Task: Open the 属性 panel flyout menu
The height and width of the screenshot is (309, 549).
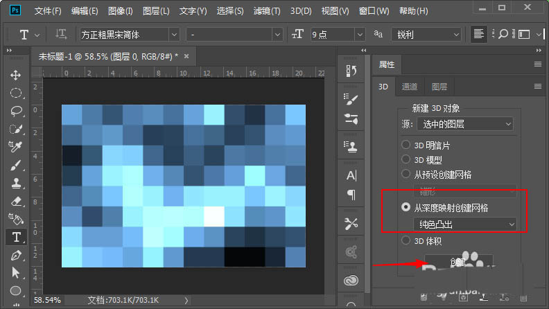Action: click(538, 64)
